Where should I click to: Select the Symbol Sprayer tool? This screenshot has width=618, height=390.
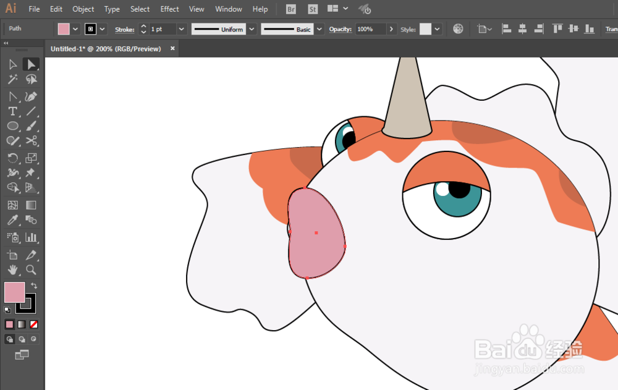click(x=12, y=237)
